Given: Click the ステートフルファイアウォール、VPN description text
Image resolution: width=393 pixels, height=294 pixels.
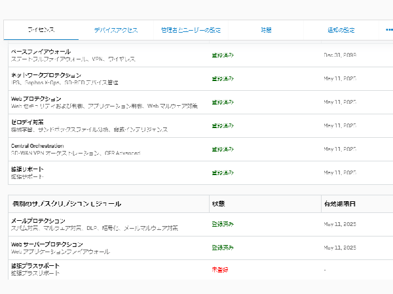Looking at the screenshot, I should (73, 59).
